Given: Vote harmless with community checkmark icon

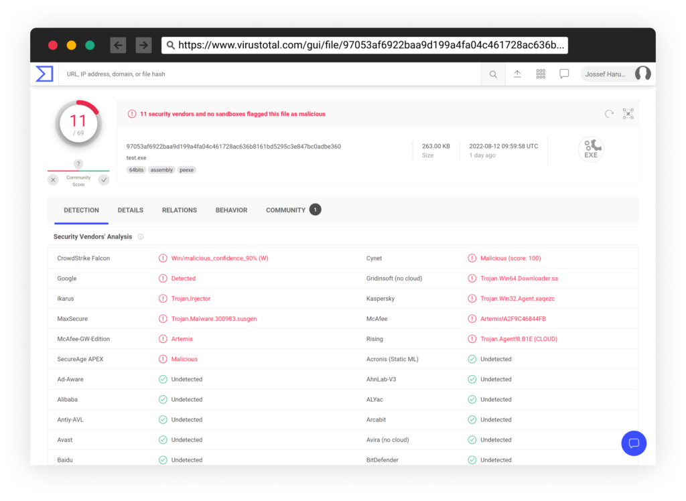Looking at the screenshot, I should tap(104, 180).
